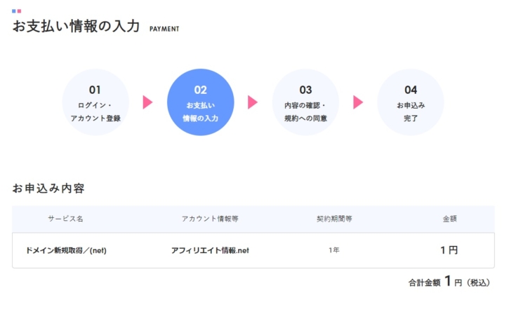This screenshot has width=509, height=312.
Task: Click the step 04 completion circle
Action: coord(411,102)
